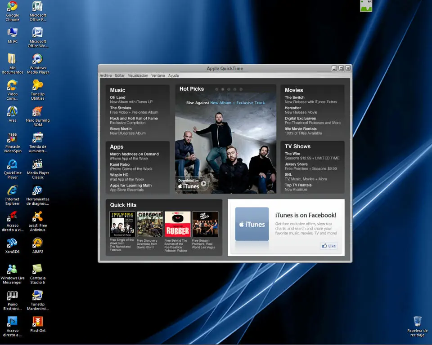Open the Archivo menu

[106, 75]
